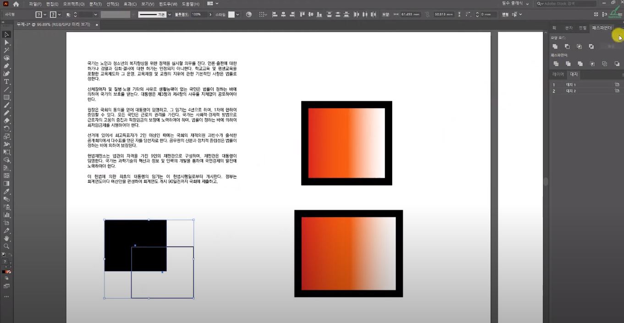Go to the Home screen icon
Screen dimensions: 624x323
tap(16, 4)
